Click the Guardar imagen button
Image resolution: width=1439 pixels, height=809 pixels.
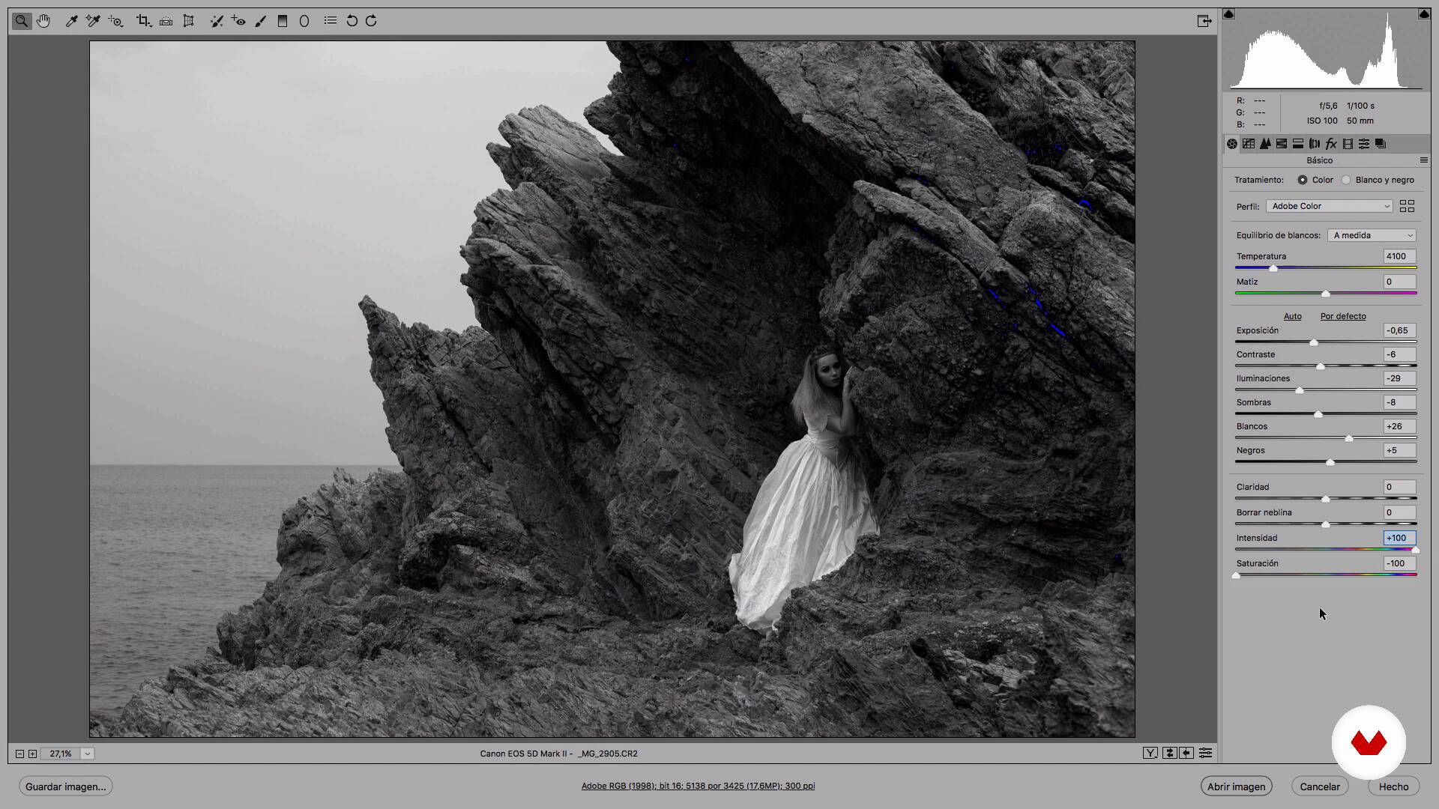(x=66, y=787)
